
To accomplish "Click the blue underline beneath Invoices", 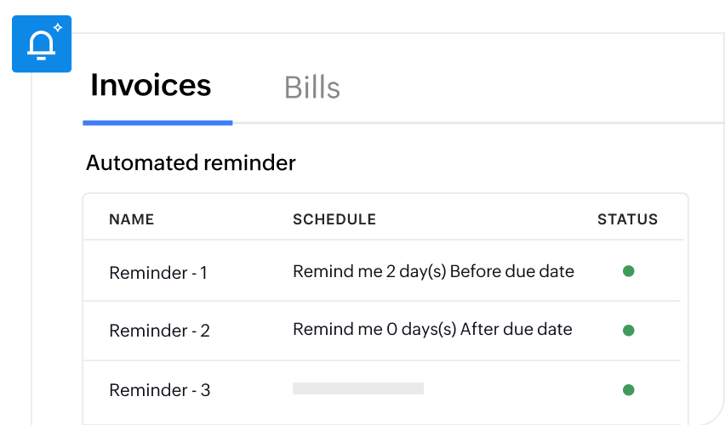I will (x=157, y=122).
